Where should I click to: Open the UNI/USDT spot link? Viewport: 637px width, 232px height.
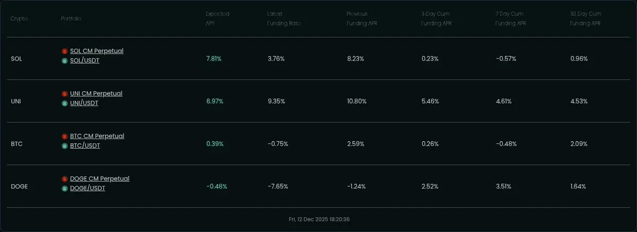pos(84,103)
